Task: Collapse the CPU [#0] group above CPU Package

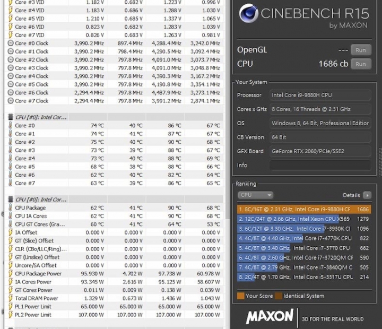Action: pos(114,200)
